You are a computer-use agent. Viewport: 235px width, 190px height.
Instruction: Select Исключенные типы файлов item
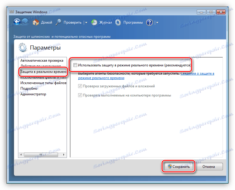point(43,83)
